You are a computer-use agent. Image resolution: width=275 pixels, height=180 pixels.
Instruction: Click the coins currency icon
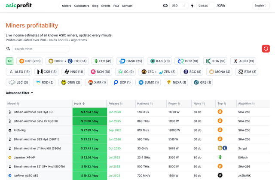(165, 6)
